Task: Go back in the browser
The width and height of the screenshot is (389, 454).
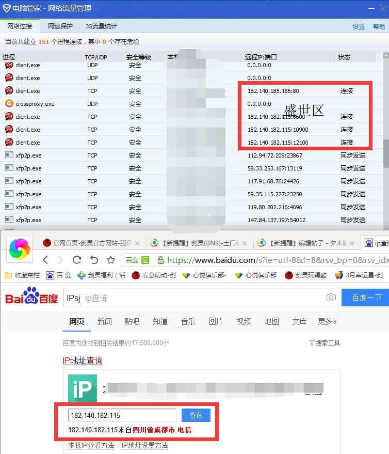Action: point(45,260)
